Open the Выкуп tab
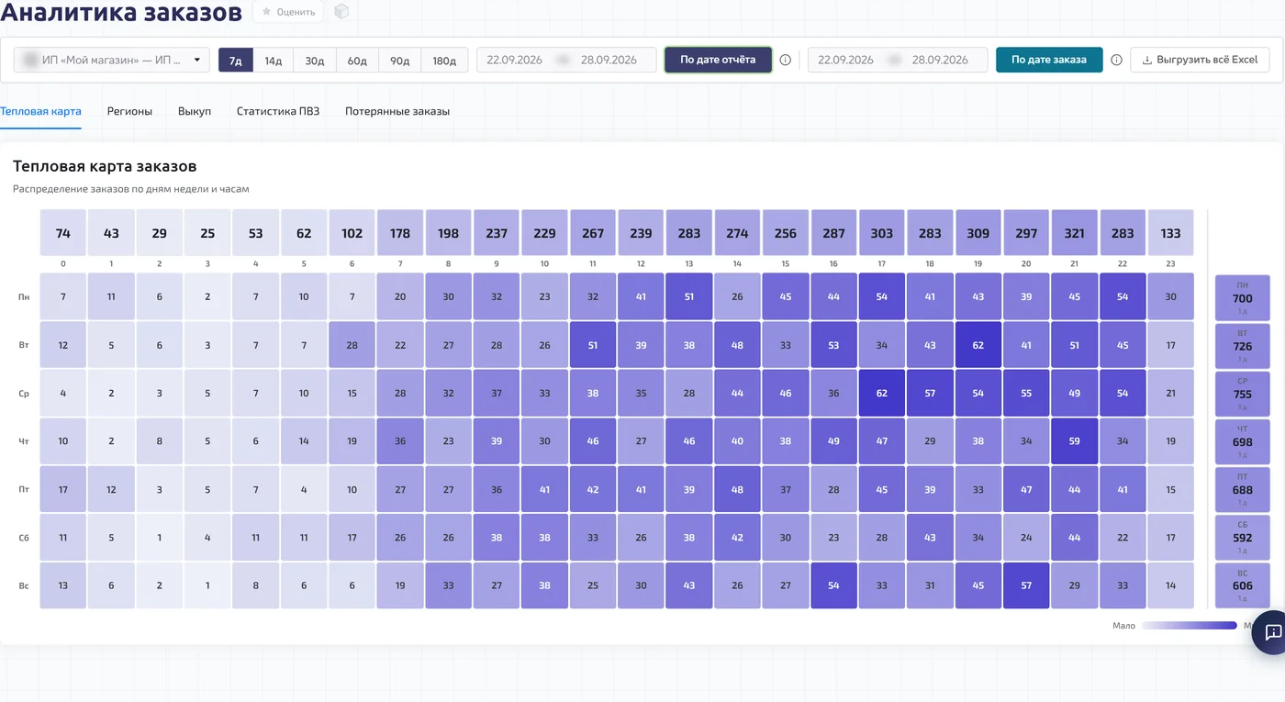The image size is (1285, 702). pos(195,111)
